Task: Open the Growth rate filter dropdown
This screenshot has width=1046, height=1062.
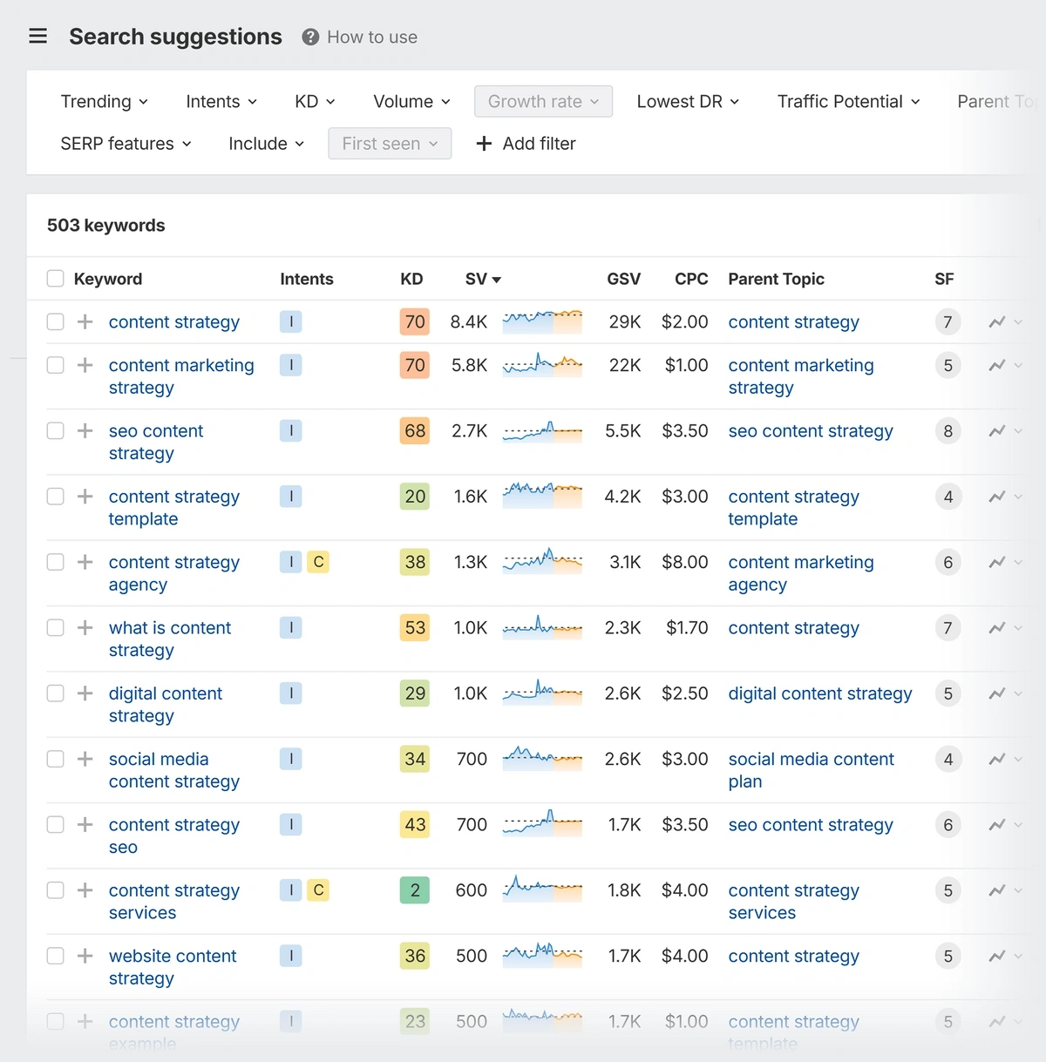Action: pyautogui.click(x=543, y=101)
